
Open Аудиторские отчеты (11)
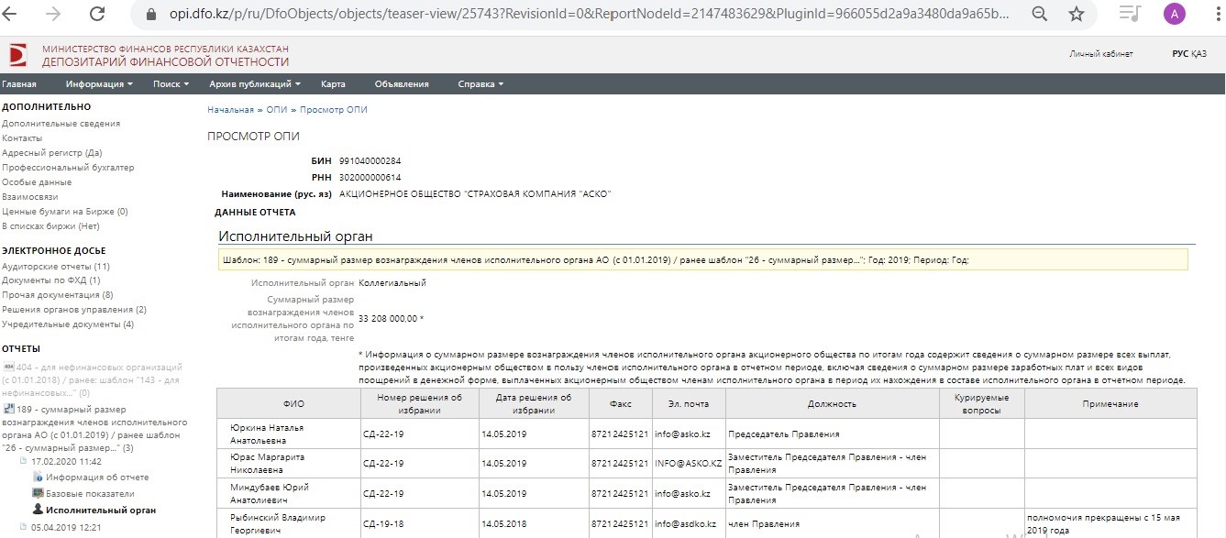(56, 266)
